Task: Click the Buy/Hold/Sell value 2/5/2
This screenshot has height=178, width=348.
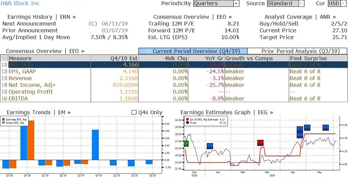Action: (338, 24)
